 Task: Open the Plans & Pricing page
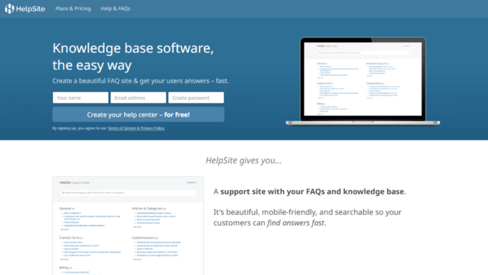pyautogui.click(x=73, y=9)
